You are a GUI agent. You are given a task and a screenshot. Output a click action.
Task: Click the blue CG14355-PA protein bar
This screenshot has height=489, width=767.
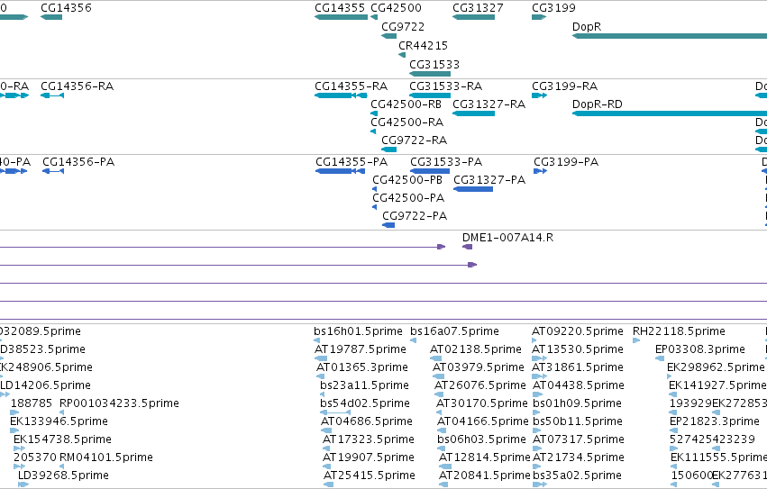(x=341, y=171)
